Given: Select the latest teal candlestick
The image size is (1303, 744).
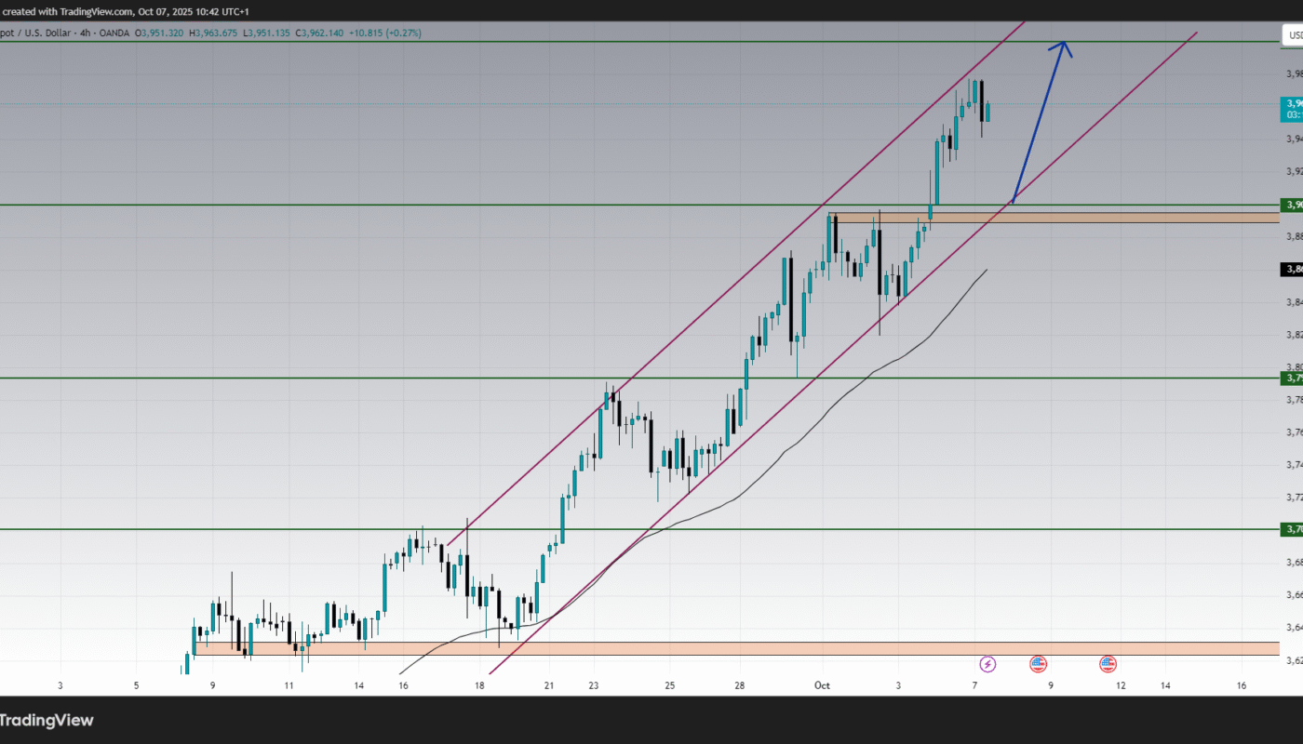Looking at the screenshot, I should click(x=987, y=113).
